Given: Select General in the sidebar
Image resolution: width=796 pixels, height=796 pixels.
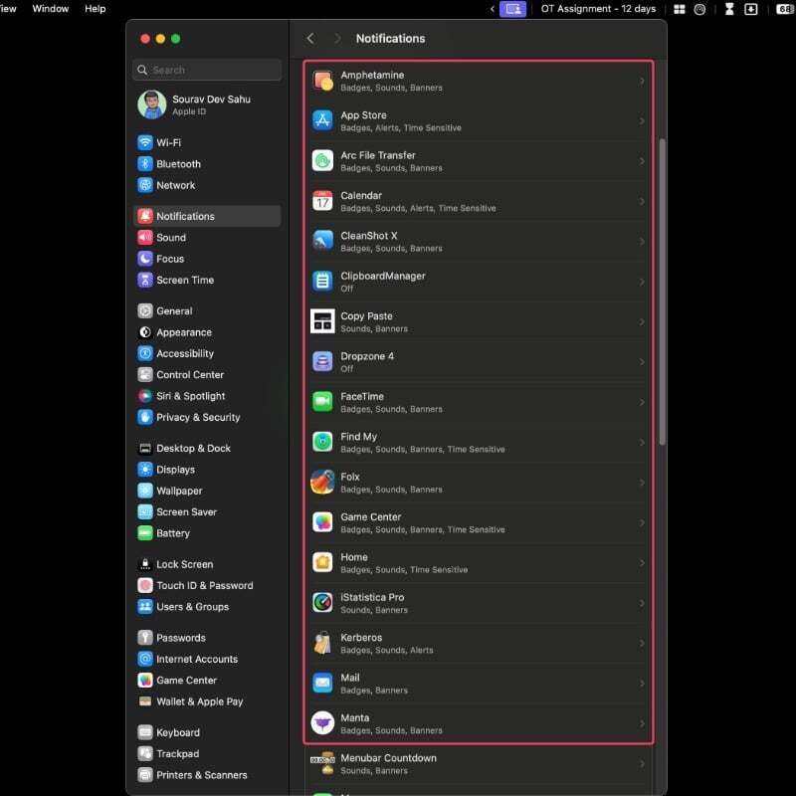Looking at the screenshot, I should coord(207,311).
